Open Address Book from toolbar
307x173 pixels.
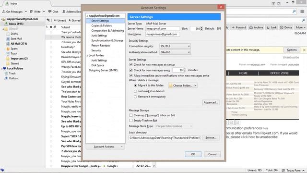click(71, 12)
